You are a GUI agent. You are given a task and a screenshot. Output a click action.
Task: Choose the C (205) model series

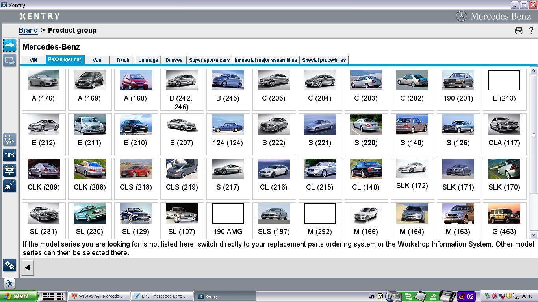point(274,90)
